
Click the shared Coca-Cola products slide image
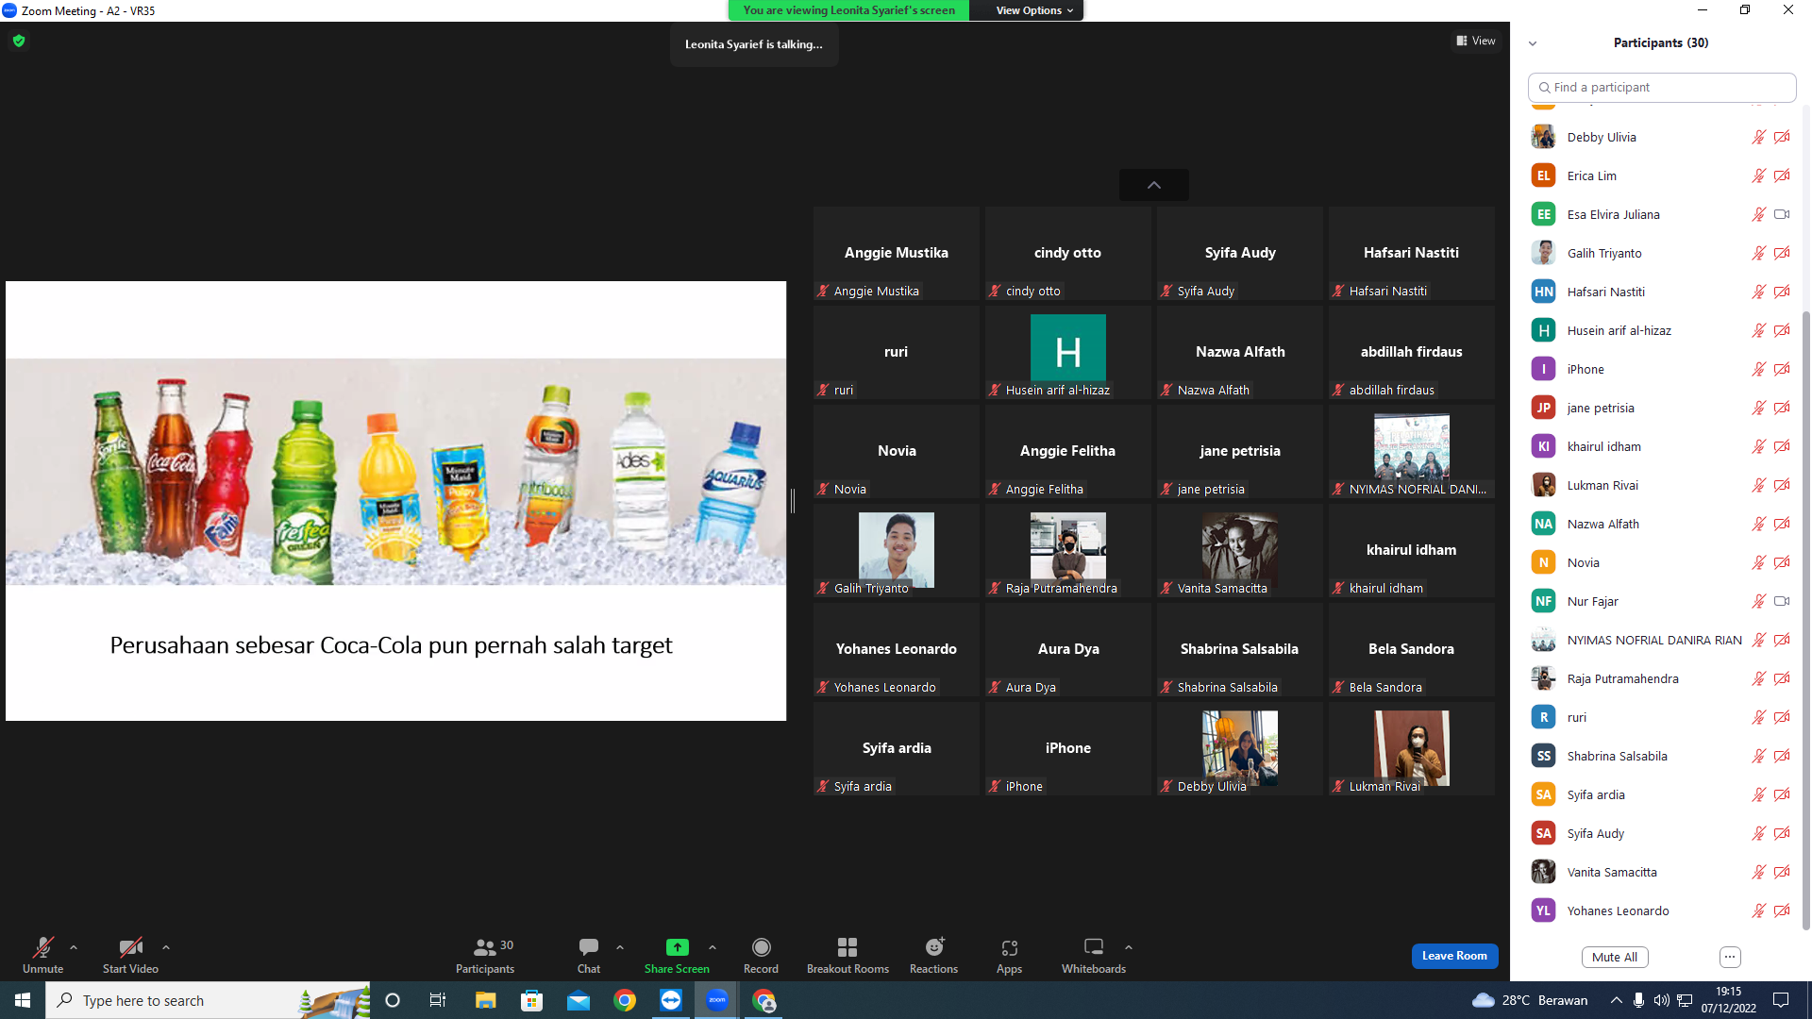[x=395, y=472]
